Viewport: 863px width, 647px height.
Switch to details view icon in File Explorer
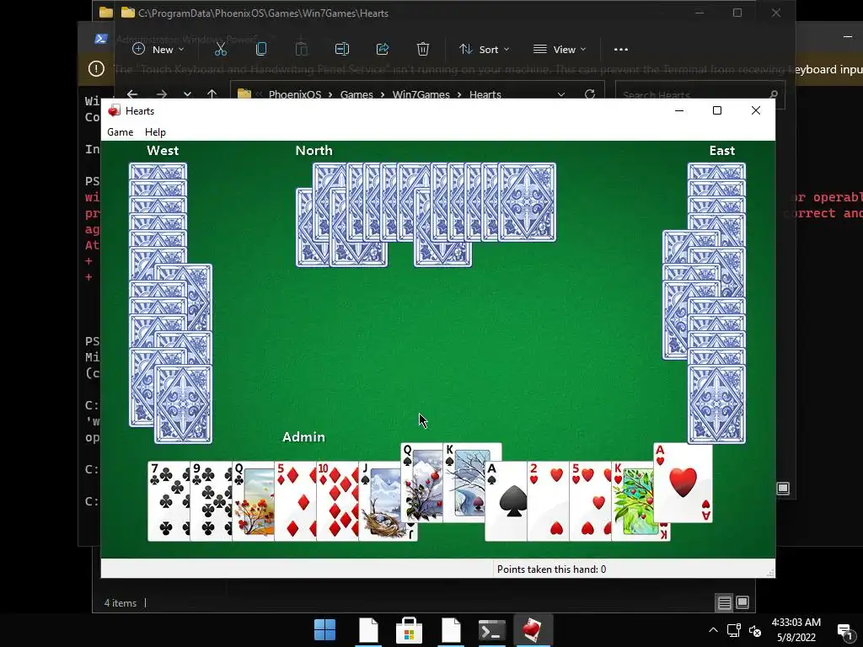click(724, 603)
